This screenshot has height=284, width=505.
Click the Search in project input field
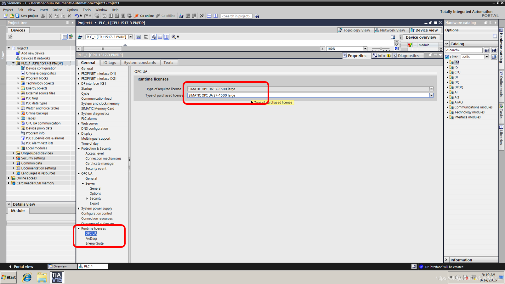tap(236, 16)
